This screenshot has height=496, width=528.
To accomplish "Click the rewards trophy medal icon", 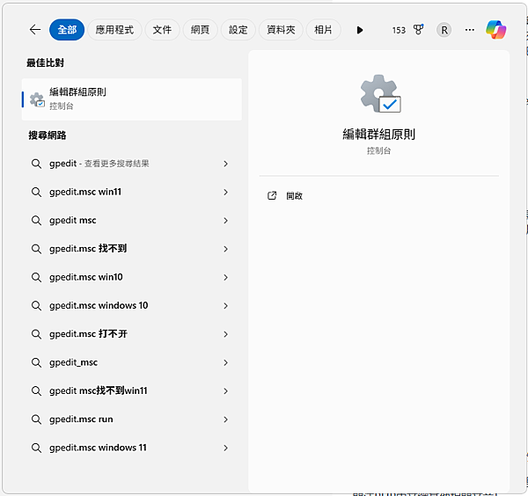I will [418, 30].
